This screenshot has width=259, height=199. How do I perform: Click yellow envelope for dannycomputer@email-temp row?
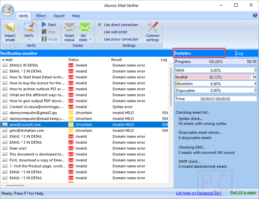[x=71, y=119]
